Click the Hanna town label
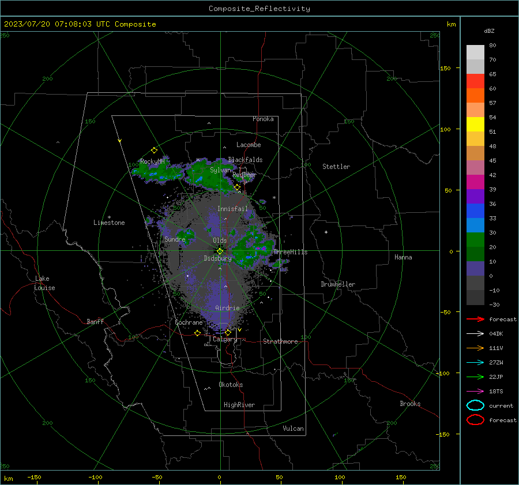 (403, 257)
